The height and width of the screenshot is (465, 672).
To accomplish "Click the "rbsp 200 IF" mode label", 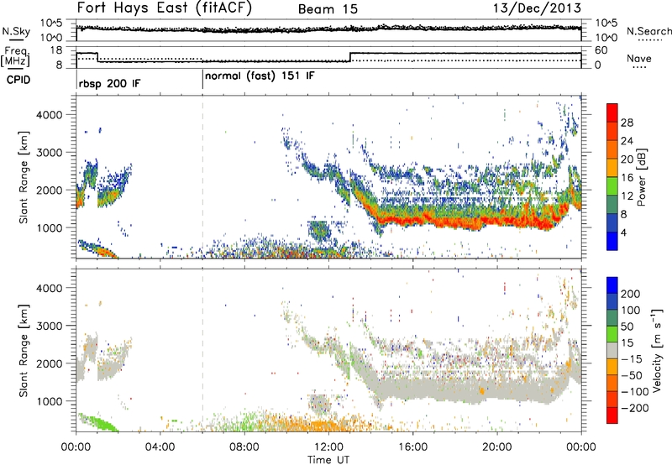I will coord(109,84).
